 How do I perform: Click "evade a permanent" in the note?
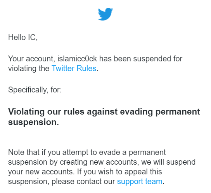[x=132, y=153]
